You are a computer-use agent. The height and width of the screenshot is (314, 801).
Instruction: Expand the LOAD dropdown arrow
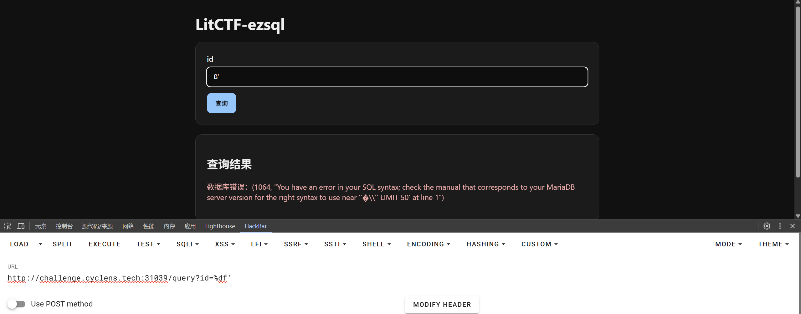(40, 244)
